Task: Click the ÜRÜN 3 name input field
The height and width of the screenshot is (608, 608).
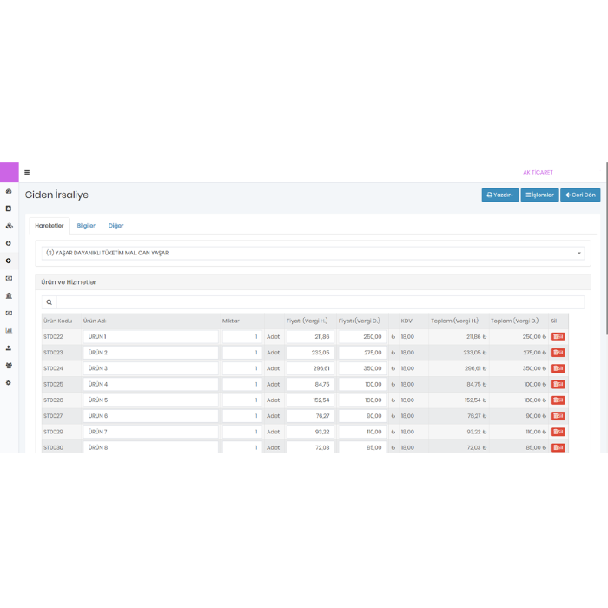Action: click(150, 368)
